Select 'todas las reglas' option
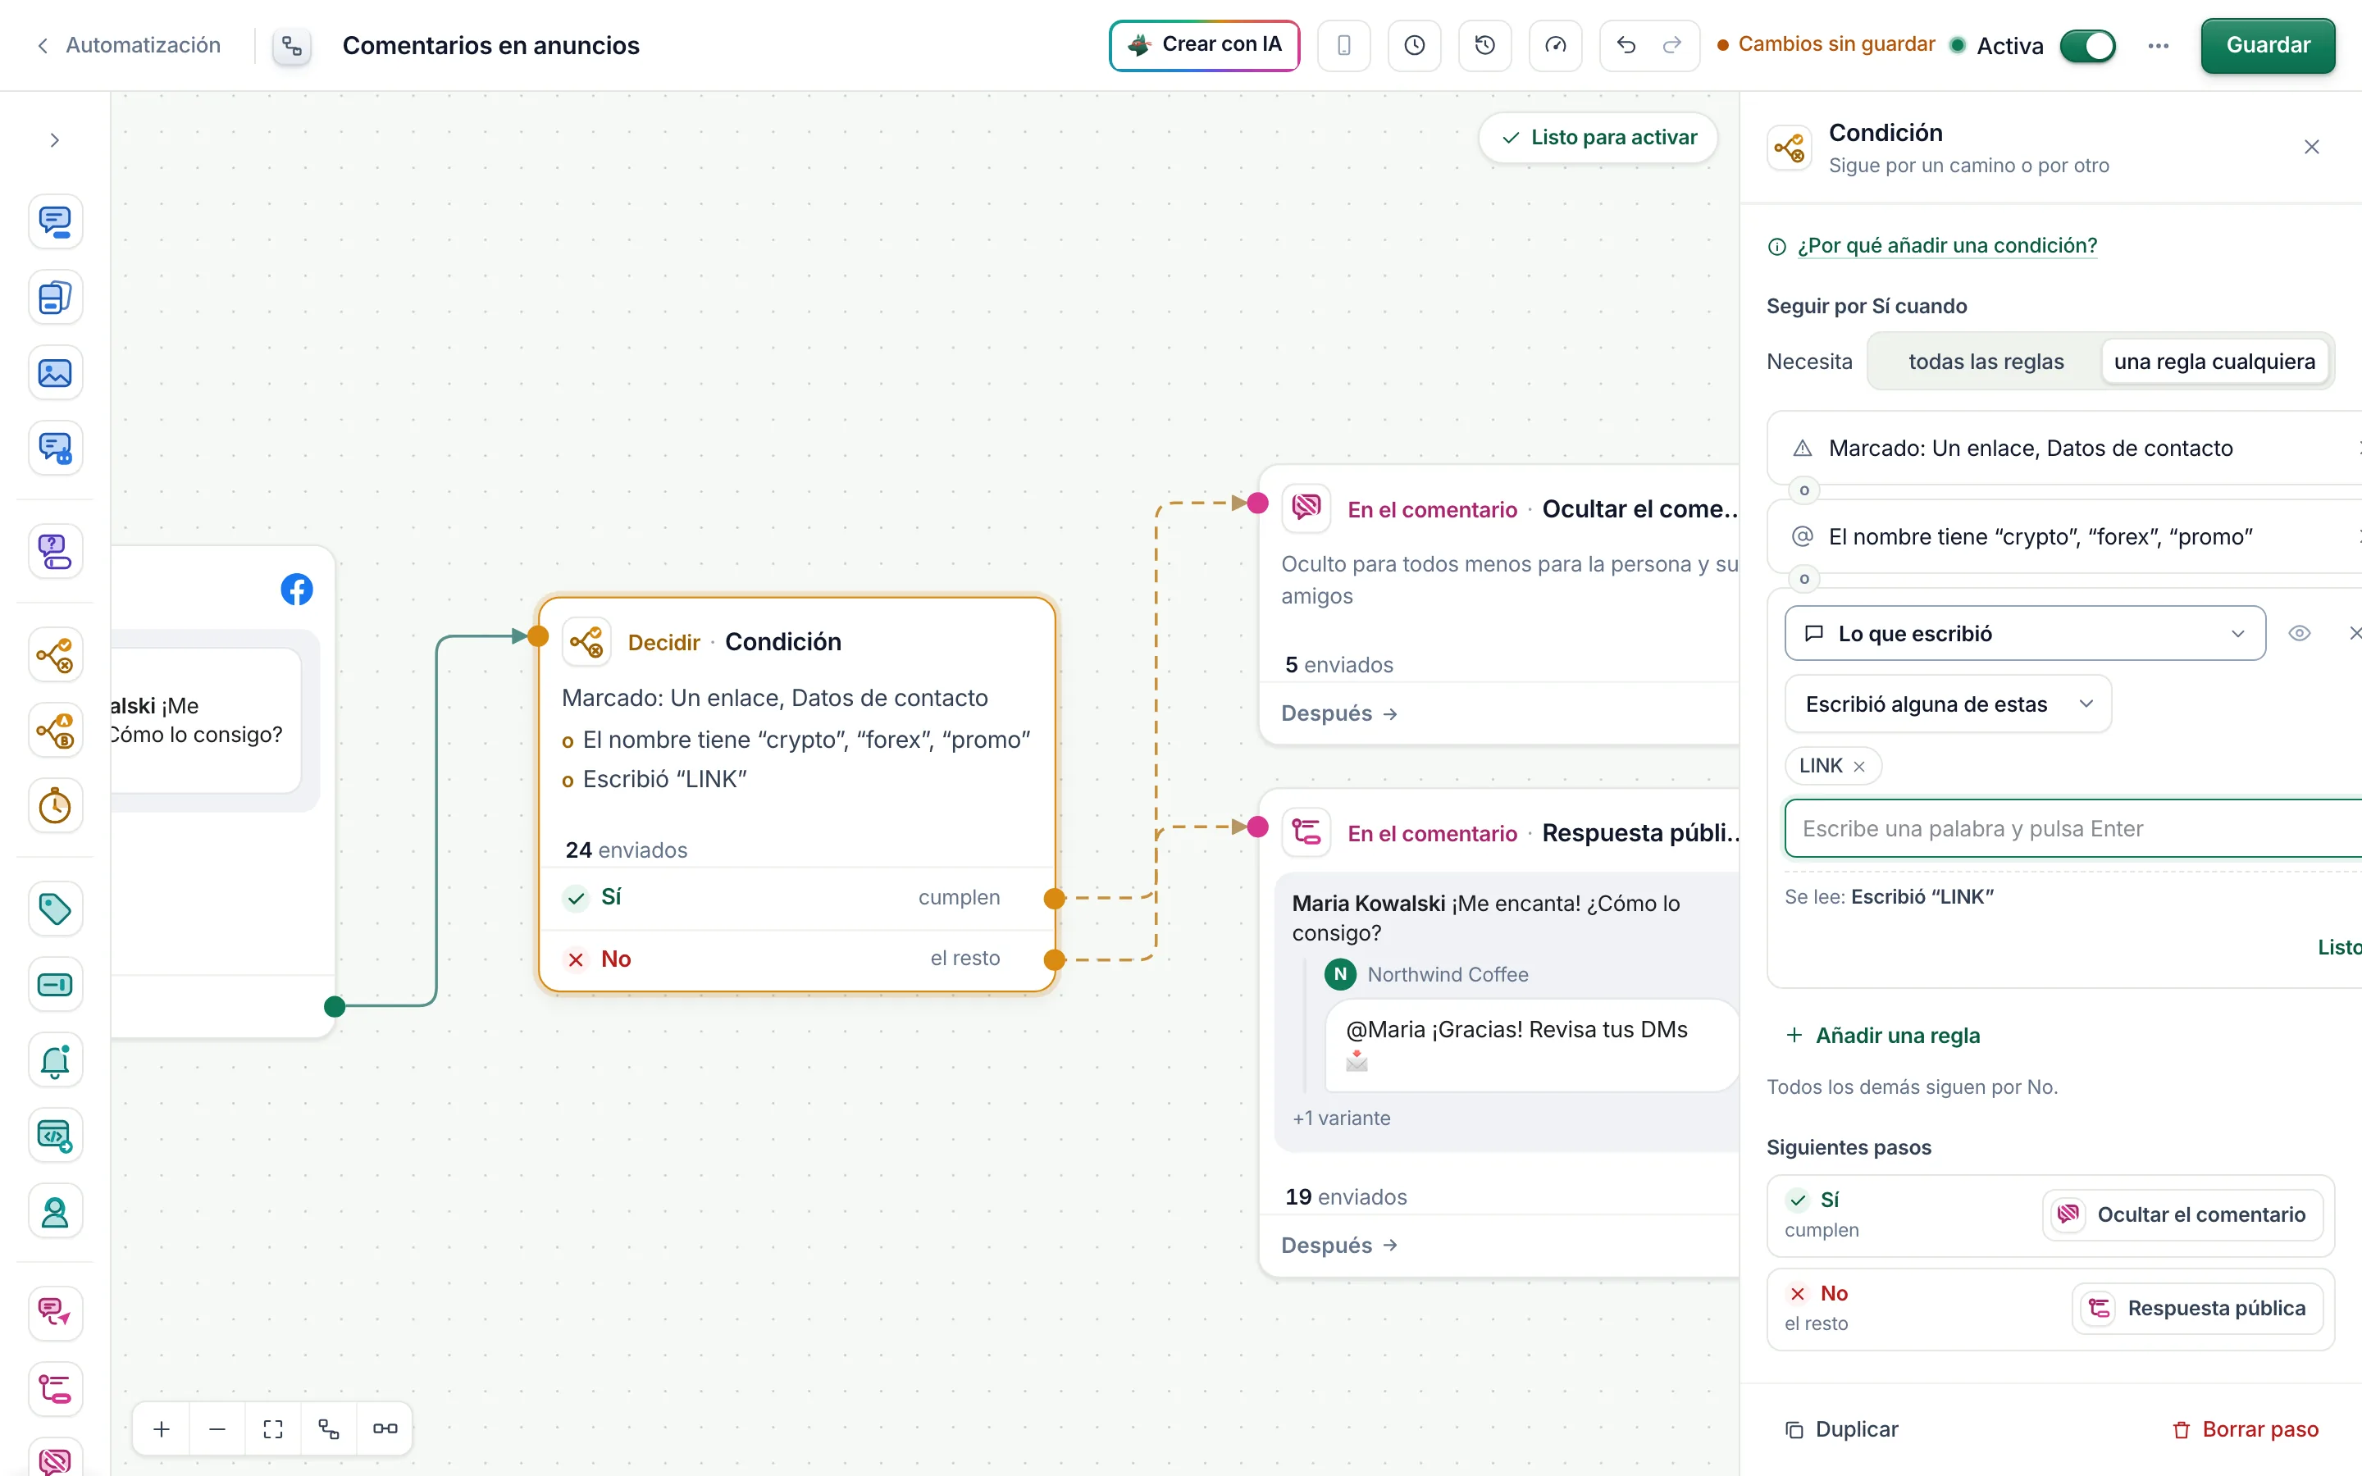2362x1476 pixels. point(1986,361)
